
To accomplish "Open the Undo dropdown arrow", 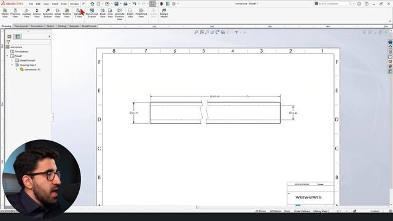I will [139, 4].
